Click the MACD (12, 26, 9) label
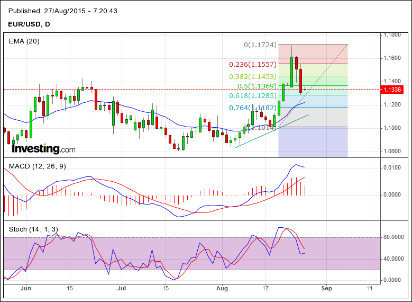This screenshot has width=412, height=302. [38, 166]
